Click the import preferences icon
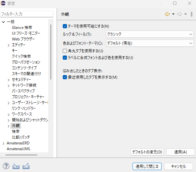 pyautogui.click(x=16, y=166)
